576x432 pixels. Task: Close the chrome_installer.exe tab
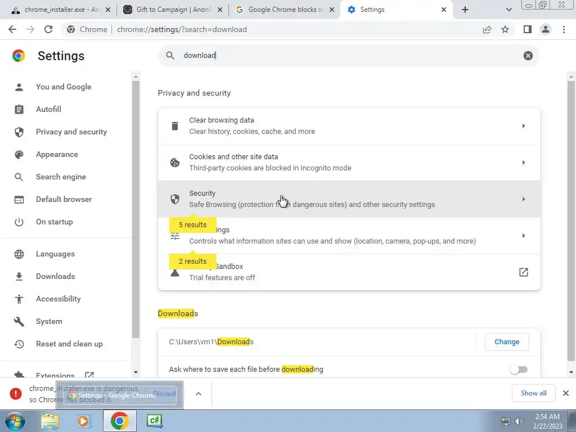point(108,10)
